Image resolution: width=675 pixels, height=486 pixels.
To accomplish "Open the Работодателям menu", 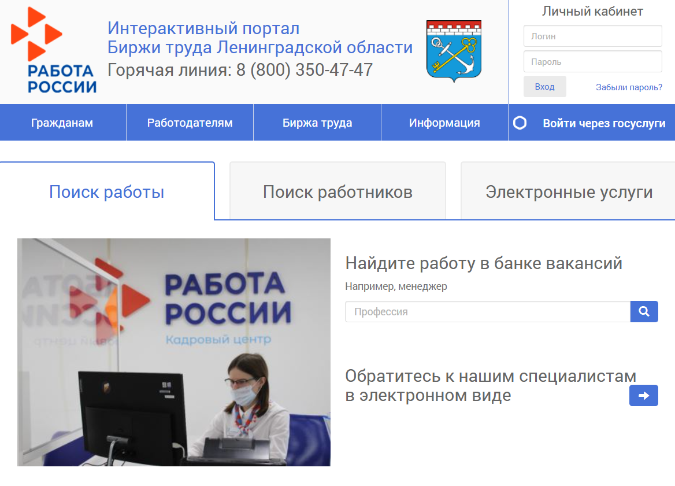I will tap(190, 123).
